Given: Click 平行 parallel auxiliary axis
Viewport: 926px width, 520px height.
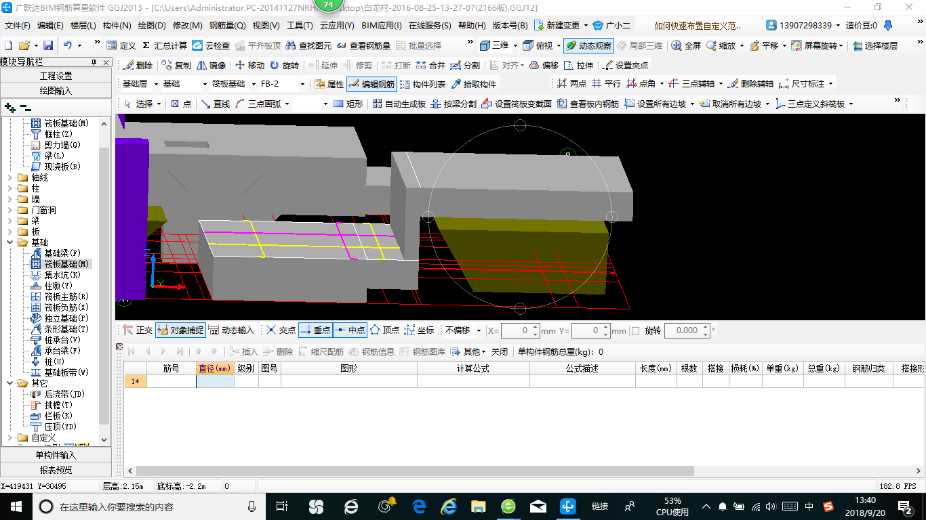Looking at the screenshot, I should click(606, 84).
